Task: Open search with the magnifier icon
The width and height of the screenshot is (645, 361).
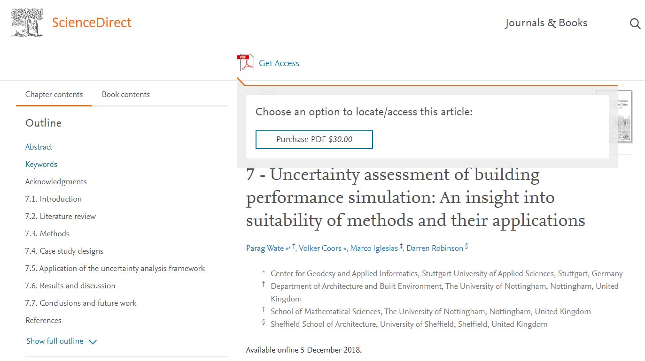Action: tap(635, 23)
